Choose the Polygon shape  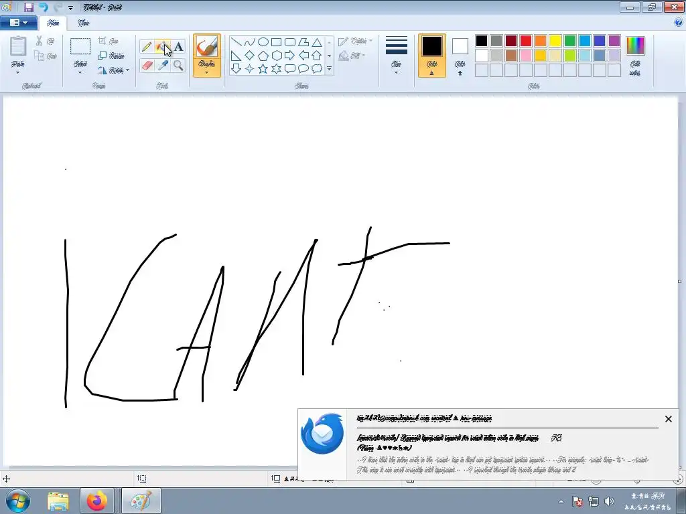303,42
